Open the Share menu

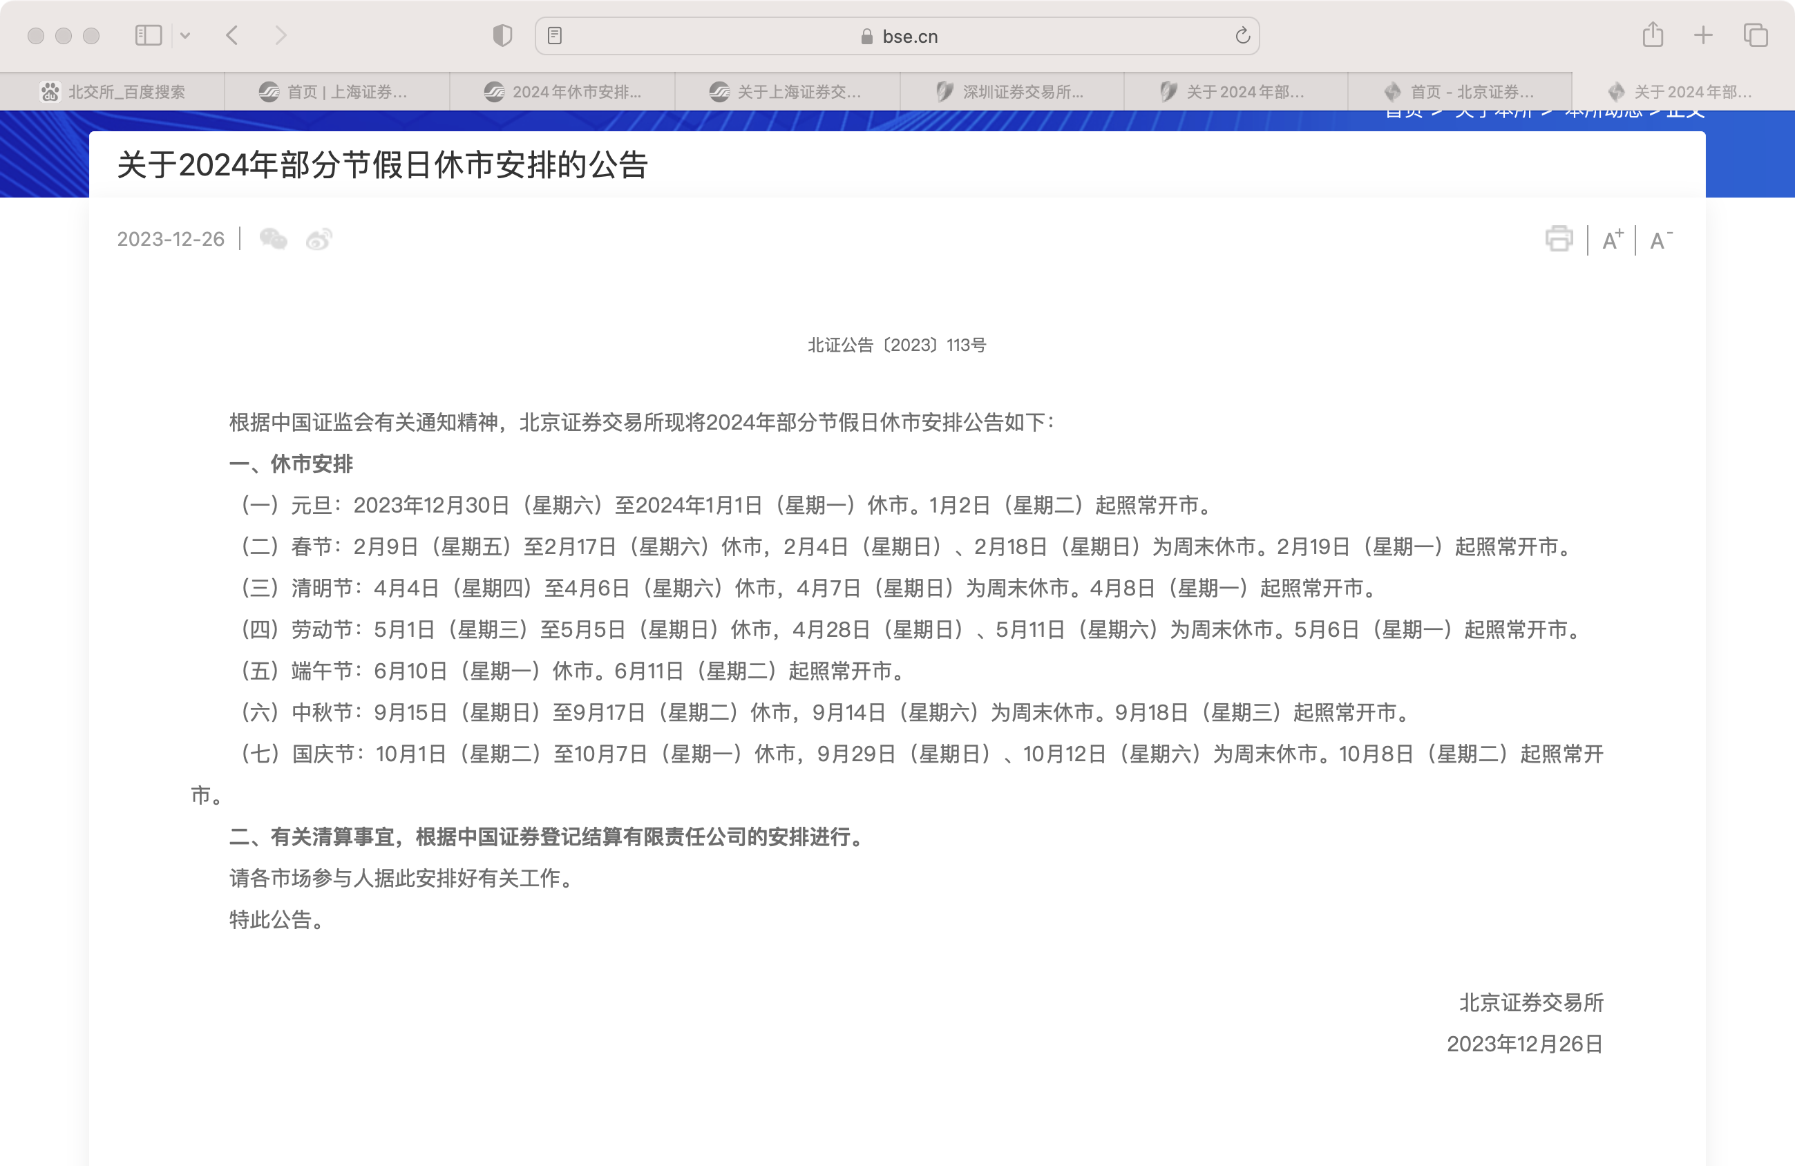[1653, 35]
